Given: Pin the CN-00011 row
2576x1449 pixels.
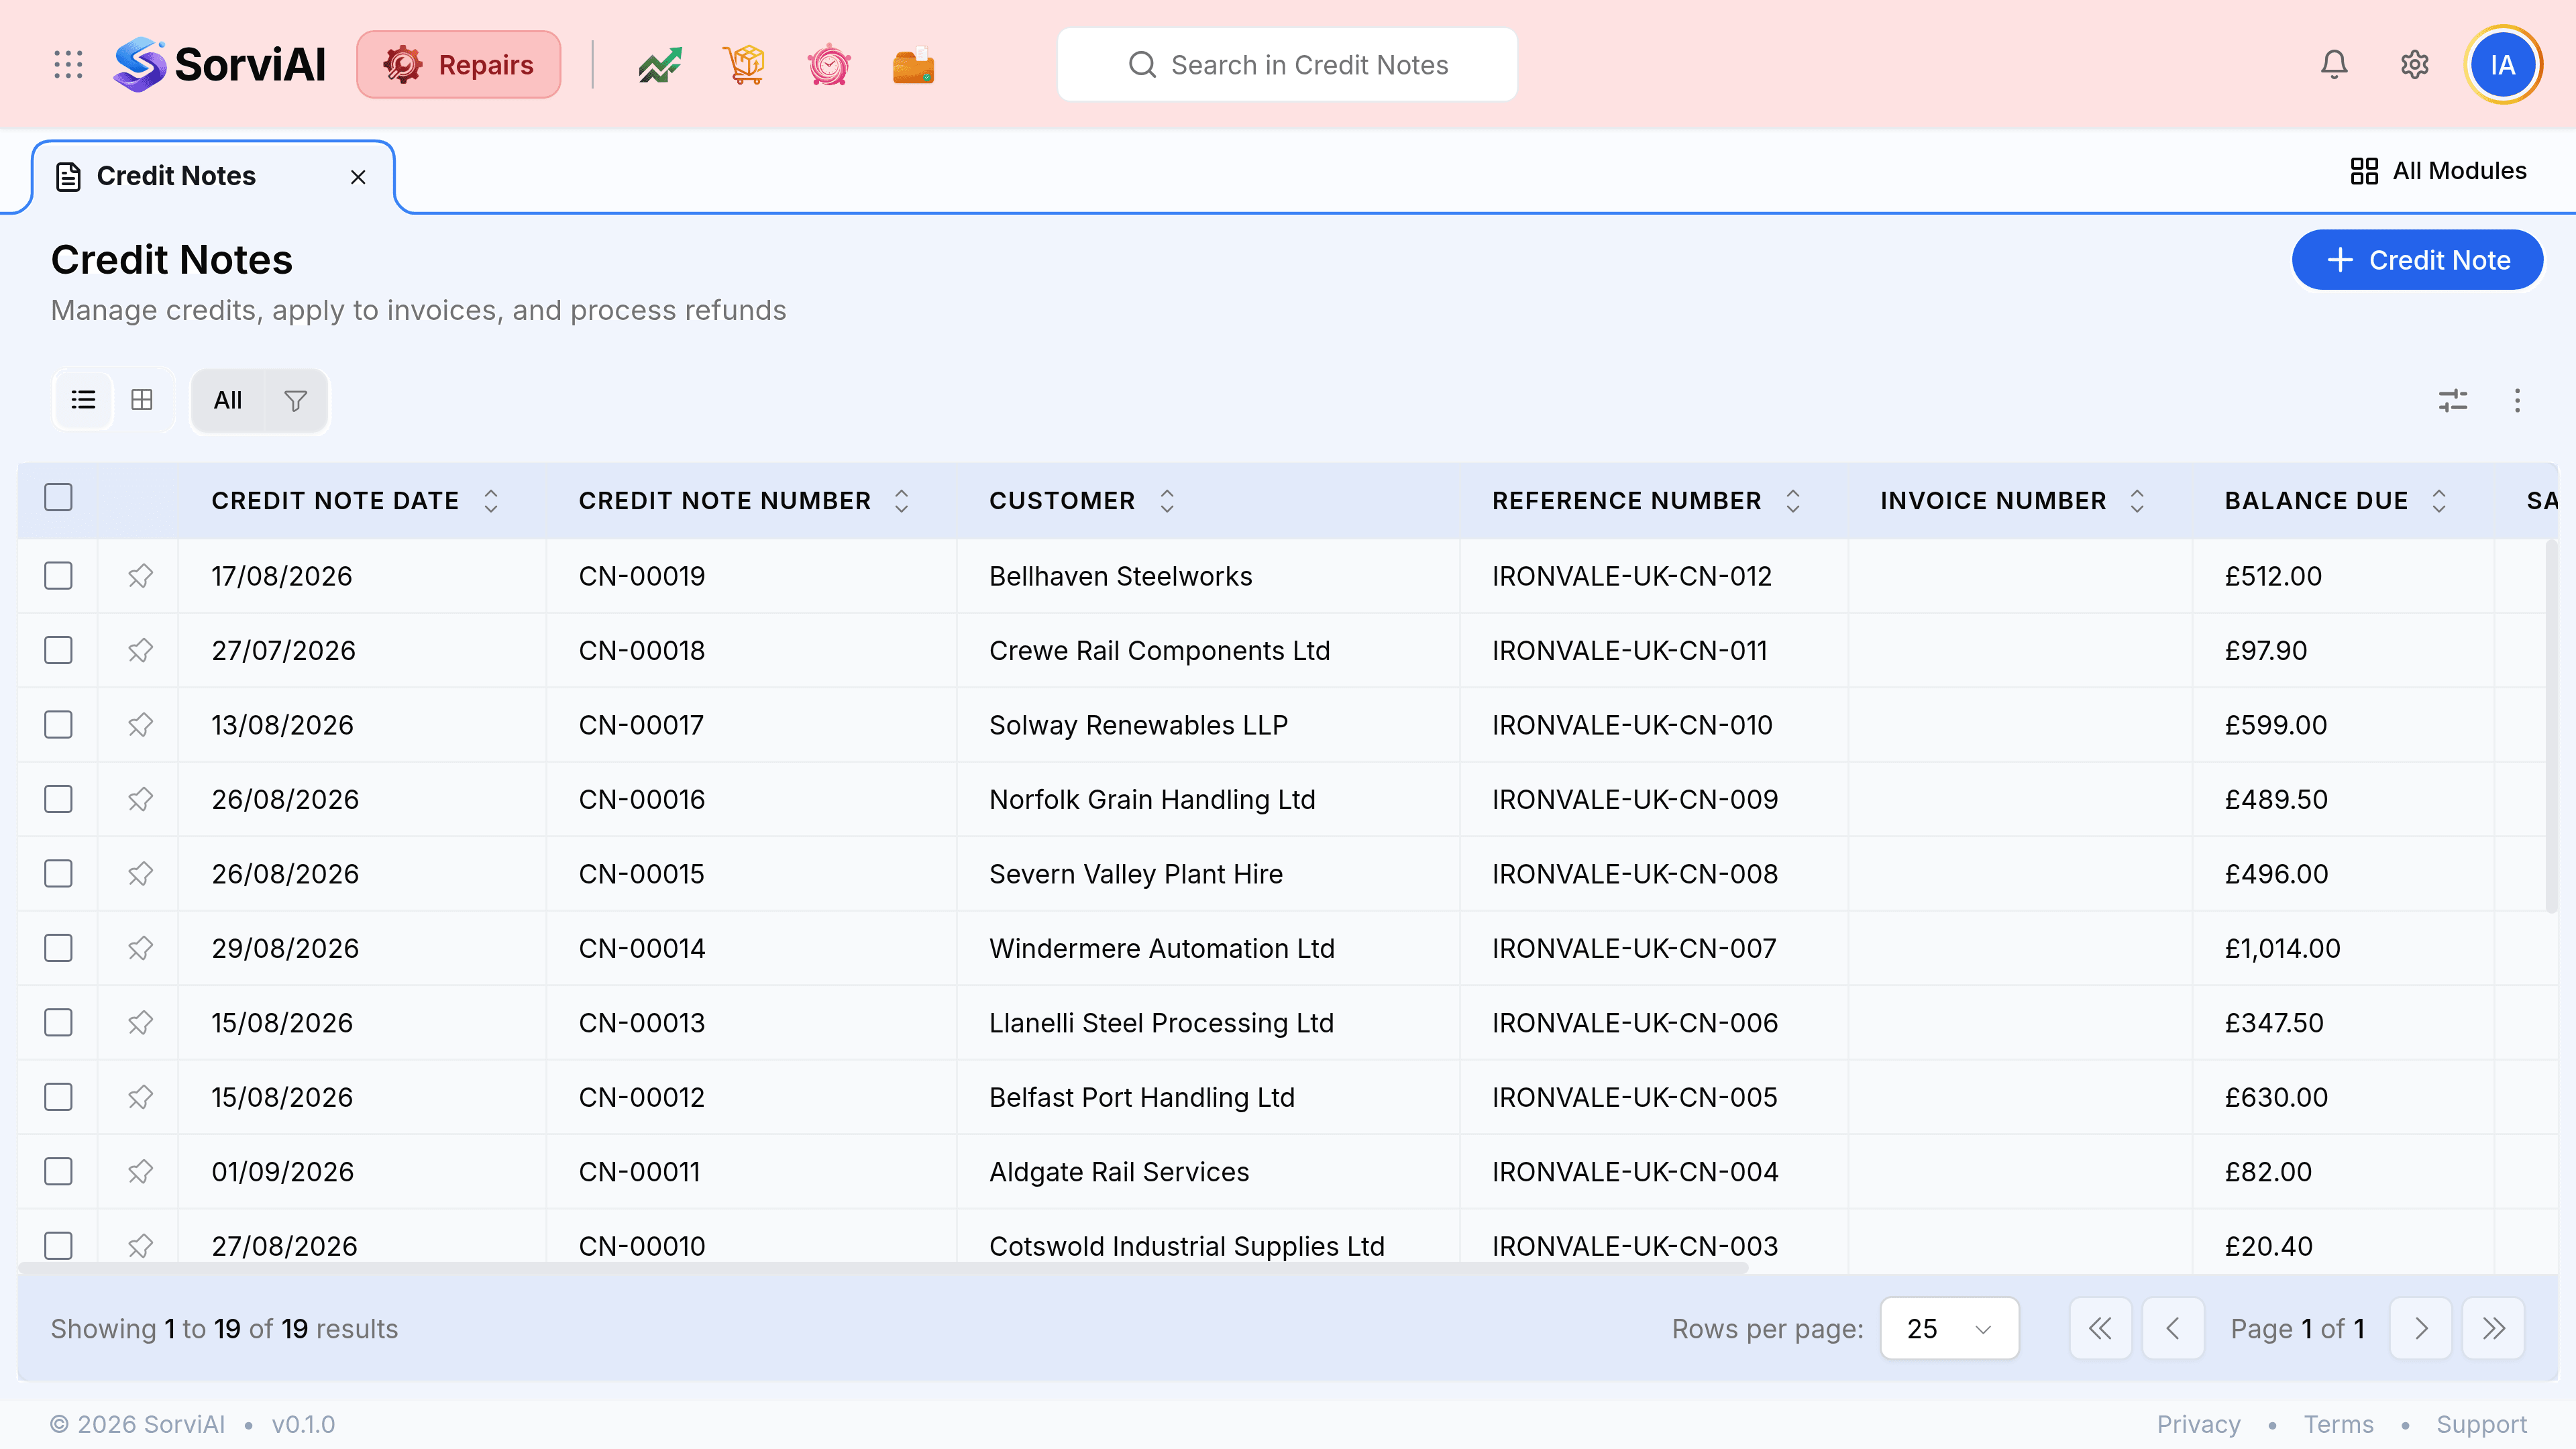Looking at the screenshot, I should click(x=140, y=1172).
